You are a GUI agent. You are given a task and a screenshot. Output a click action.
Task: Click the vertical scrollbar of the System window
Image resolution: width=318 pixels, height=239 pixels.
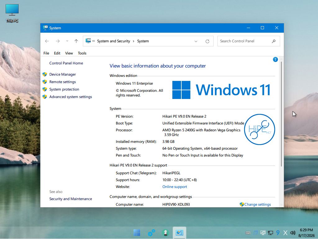pyautogui.click(x=281, y=114)
